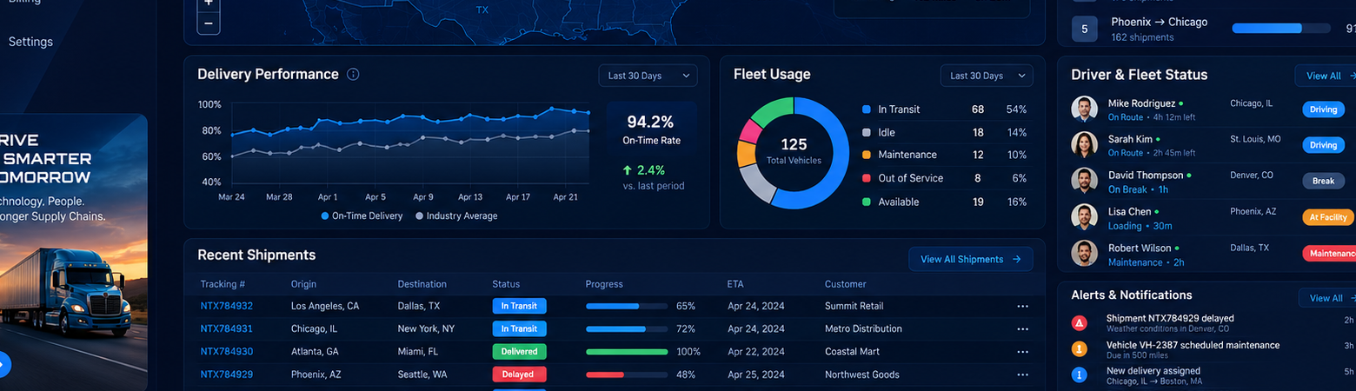The width and height of the screenshot is (1356, 391).
Task: Open tracking number NTX784931
Action: [x=227, y=328]
